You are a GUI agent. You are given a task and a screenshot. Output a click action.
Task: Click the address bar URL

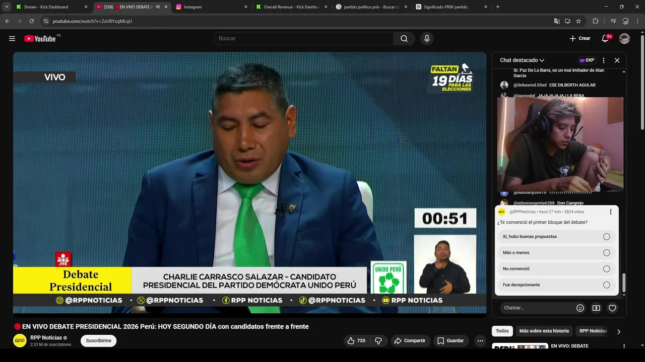point(92,21)
